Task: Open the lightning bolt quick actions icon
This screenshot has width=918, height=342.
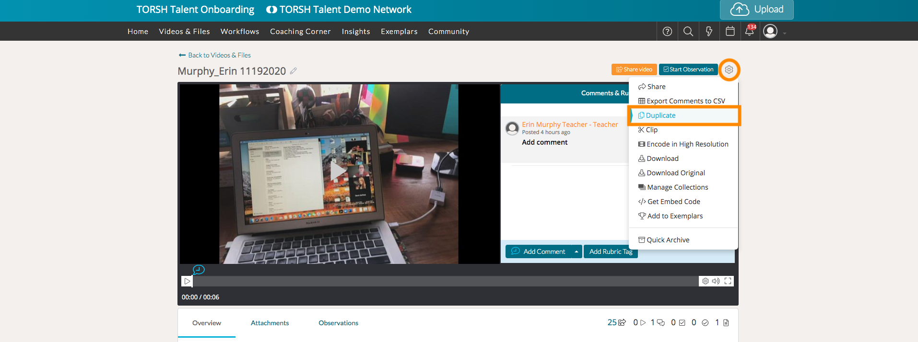Action: click(x=709, y=32)
